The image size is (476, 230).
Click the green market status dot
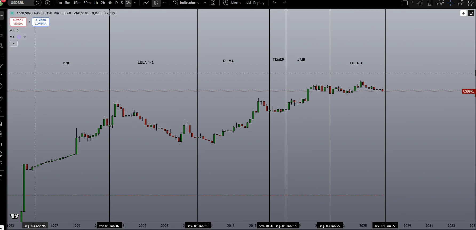12,13
